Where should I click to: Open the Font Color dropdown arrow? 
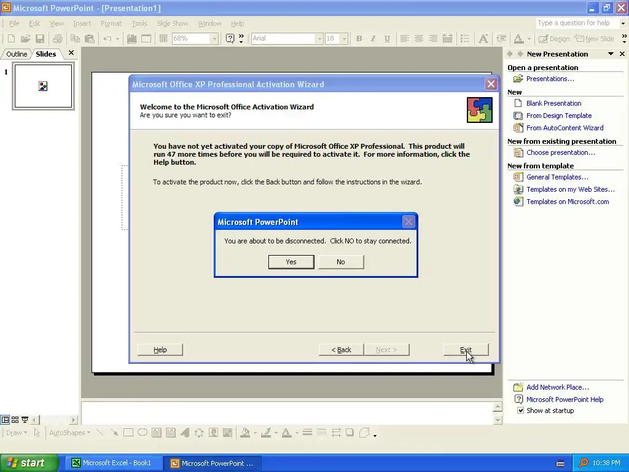[x=529, y=39]
